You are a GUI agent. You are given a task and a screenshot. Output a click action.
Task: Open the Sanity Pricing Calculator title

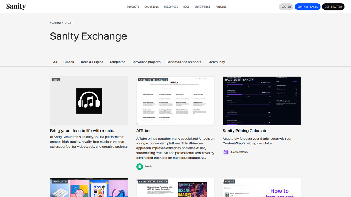coord(246,131)
